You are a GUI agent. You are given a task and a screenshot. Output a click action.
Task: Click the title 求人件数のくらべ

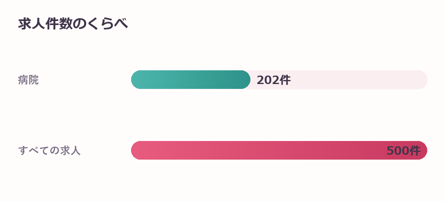73,24
